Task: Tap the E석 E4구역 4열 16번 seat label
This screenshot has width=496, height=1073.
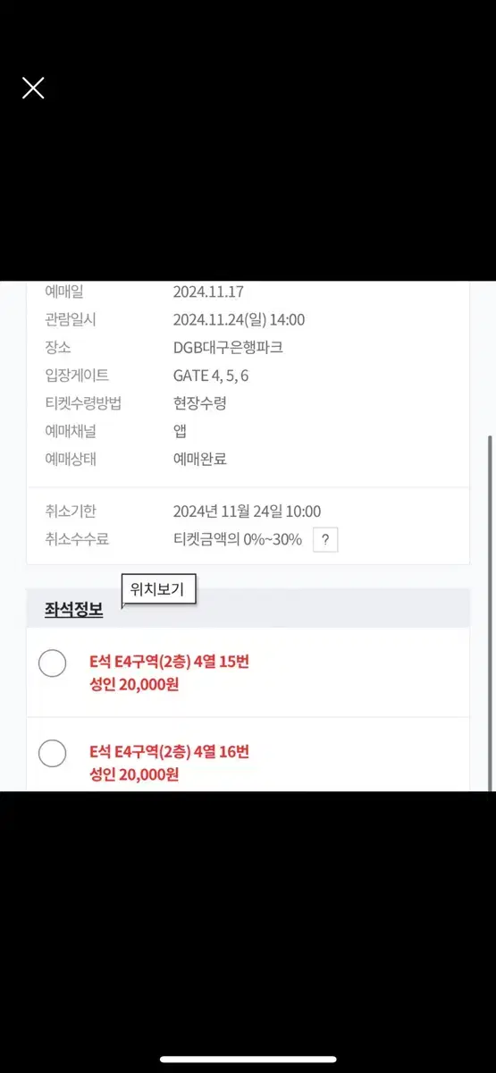Action: [x=170, y=751]
